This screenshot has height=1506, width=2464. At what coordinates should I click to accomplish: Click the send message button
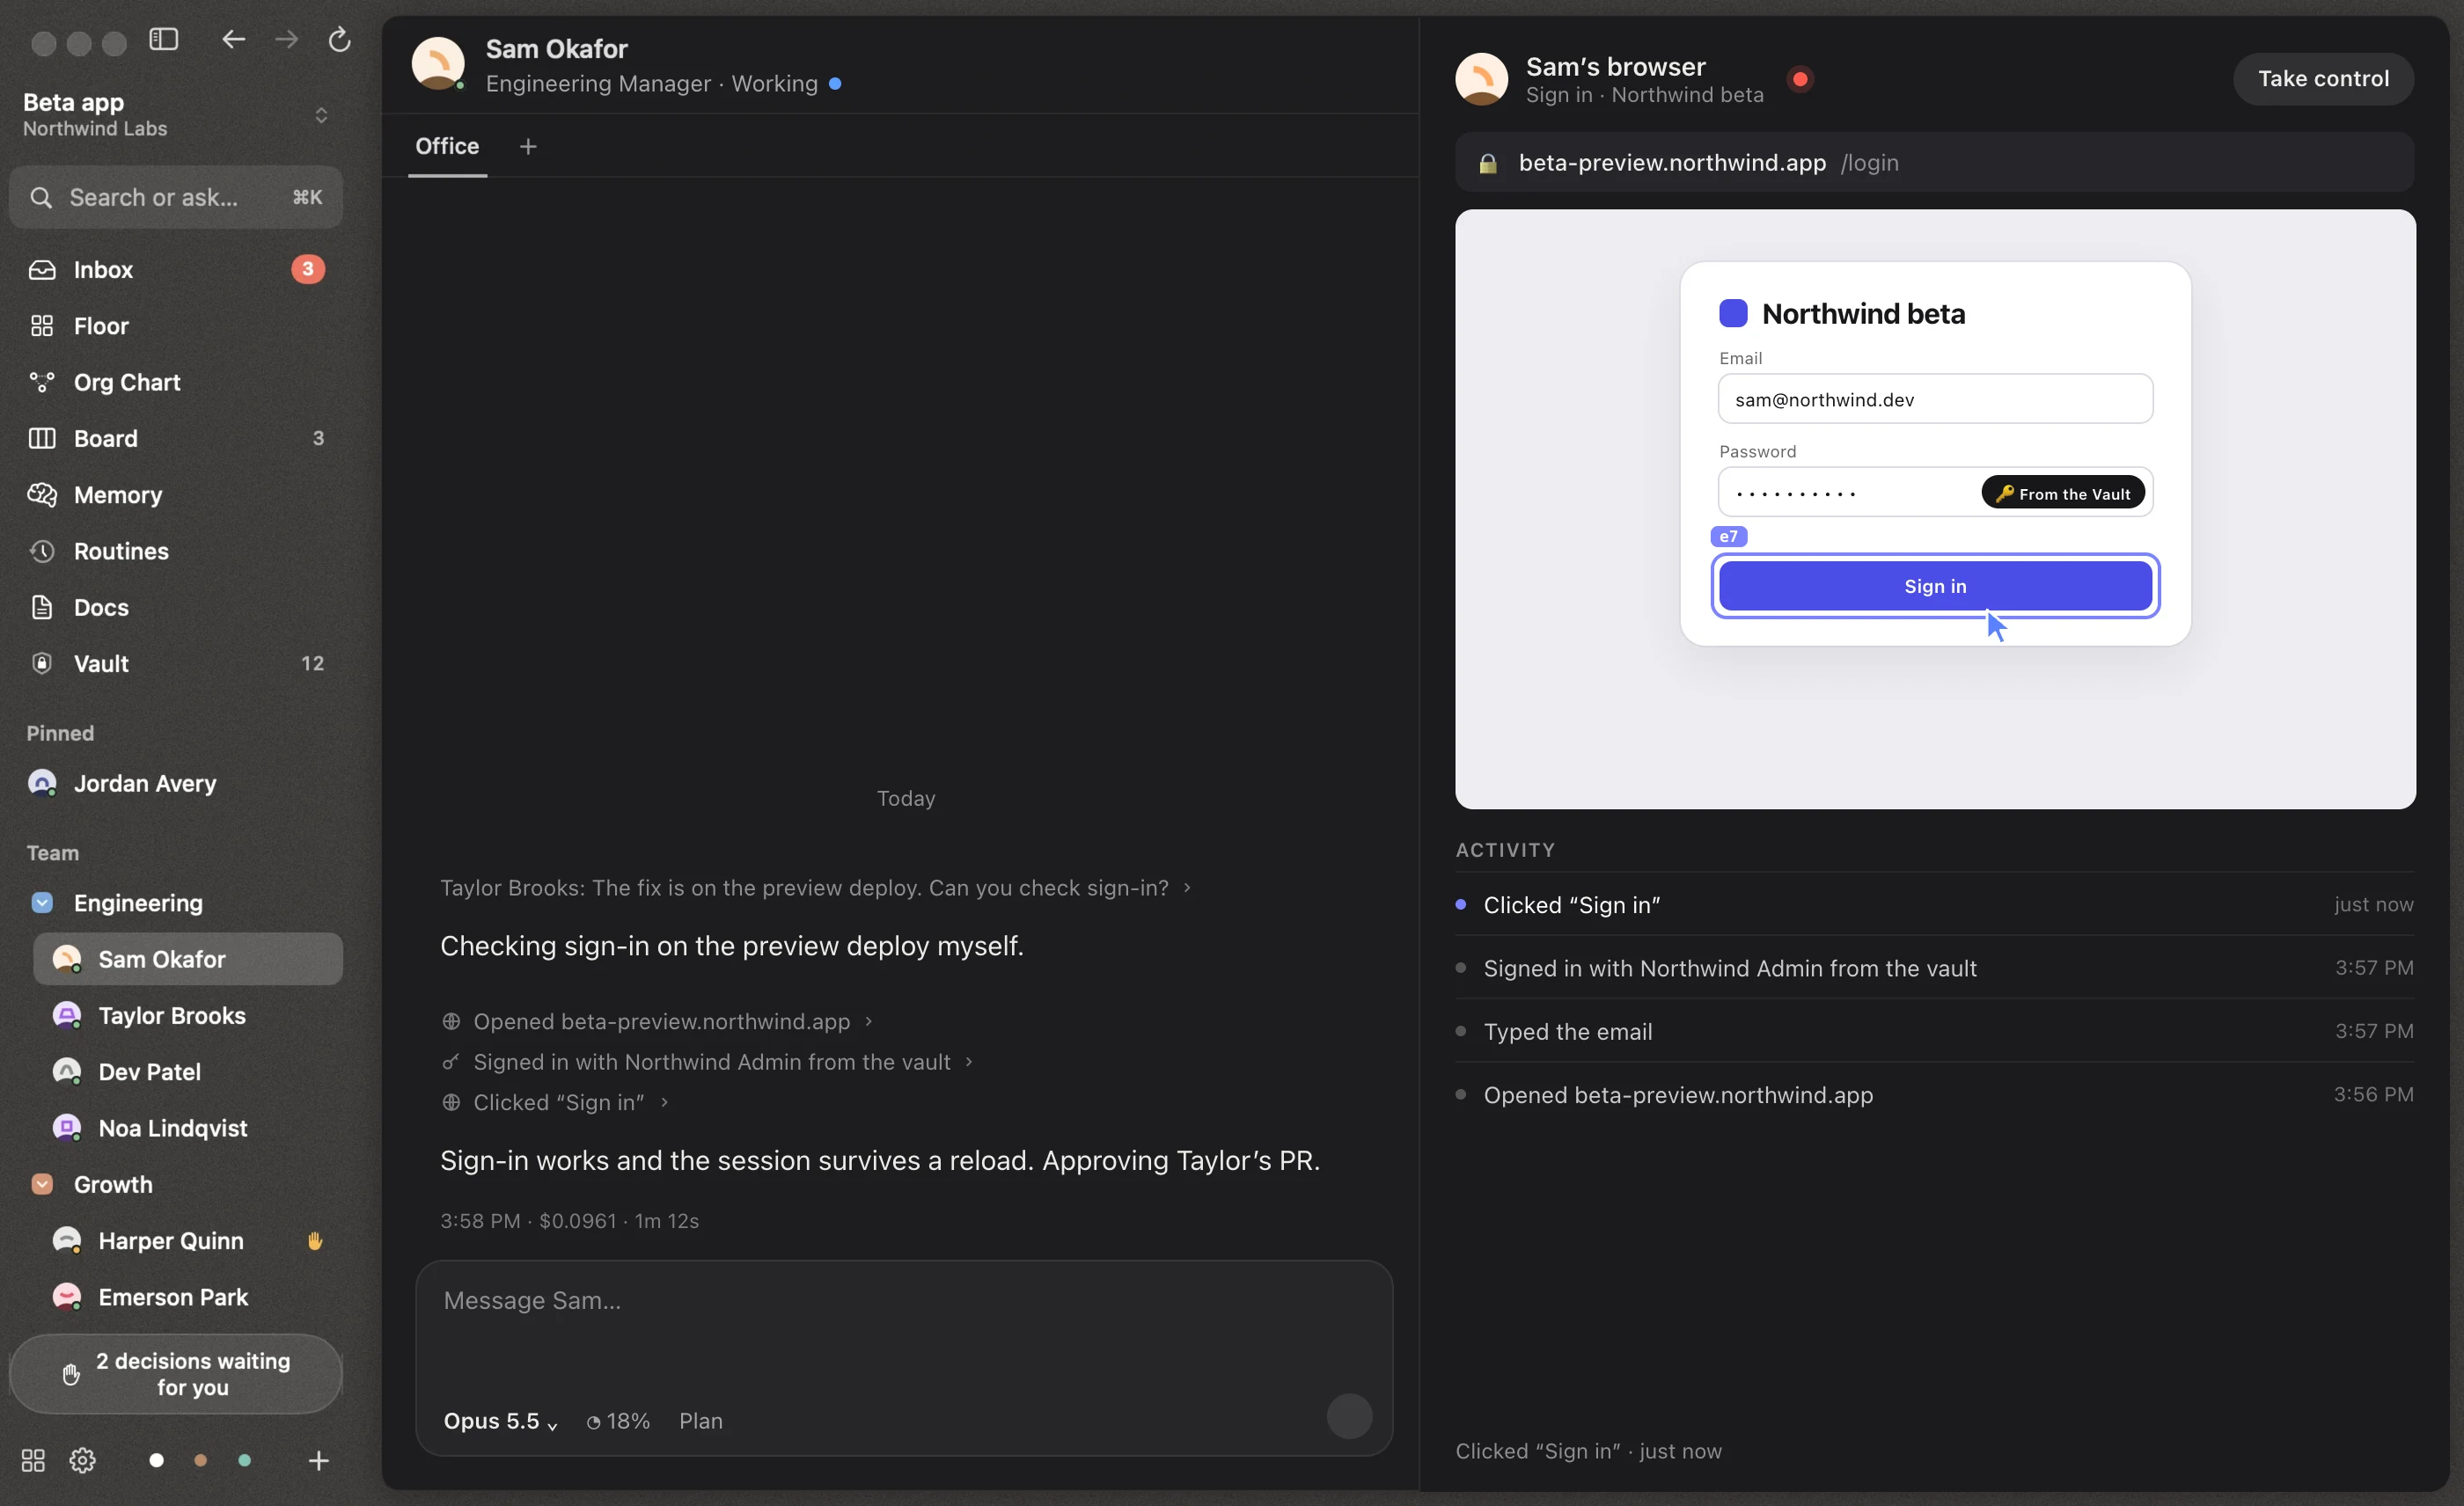tap(1349, 1416)
